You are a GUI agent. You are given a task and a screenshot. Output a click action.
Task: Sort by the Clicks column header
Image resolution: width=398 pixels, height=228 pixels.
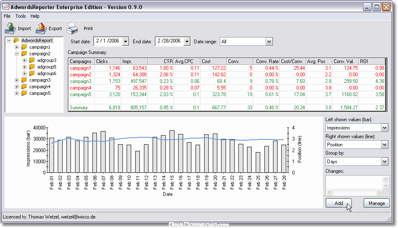pyautogui.click(x=108, y=61)
